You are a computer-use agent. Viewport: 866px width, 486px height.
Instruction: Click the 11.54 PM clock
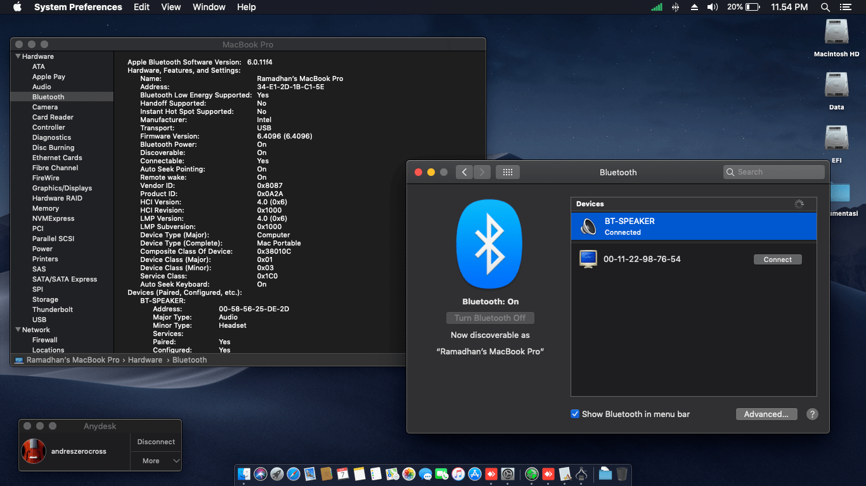(789, 7)
